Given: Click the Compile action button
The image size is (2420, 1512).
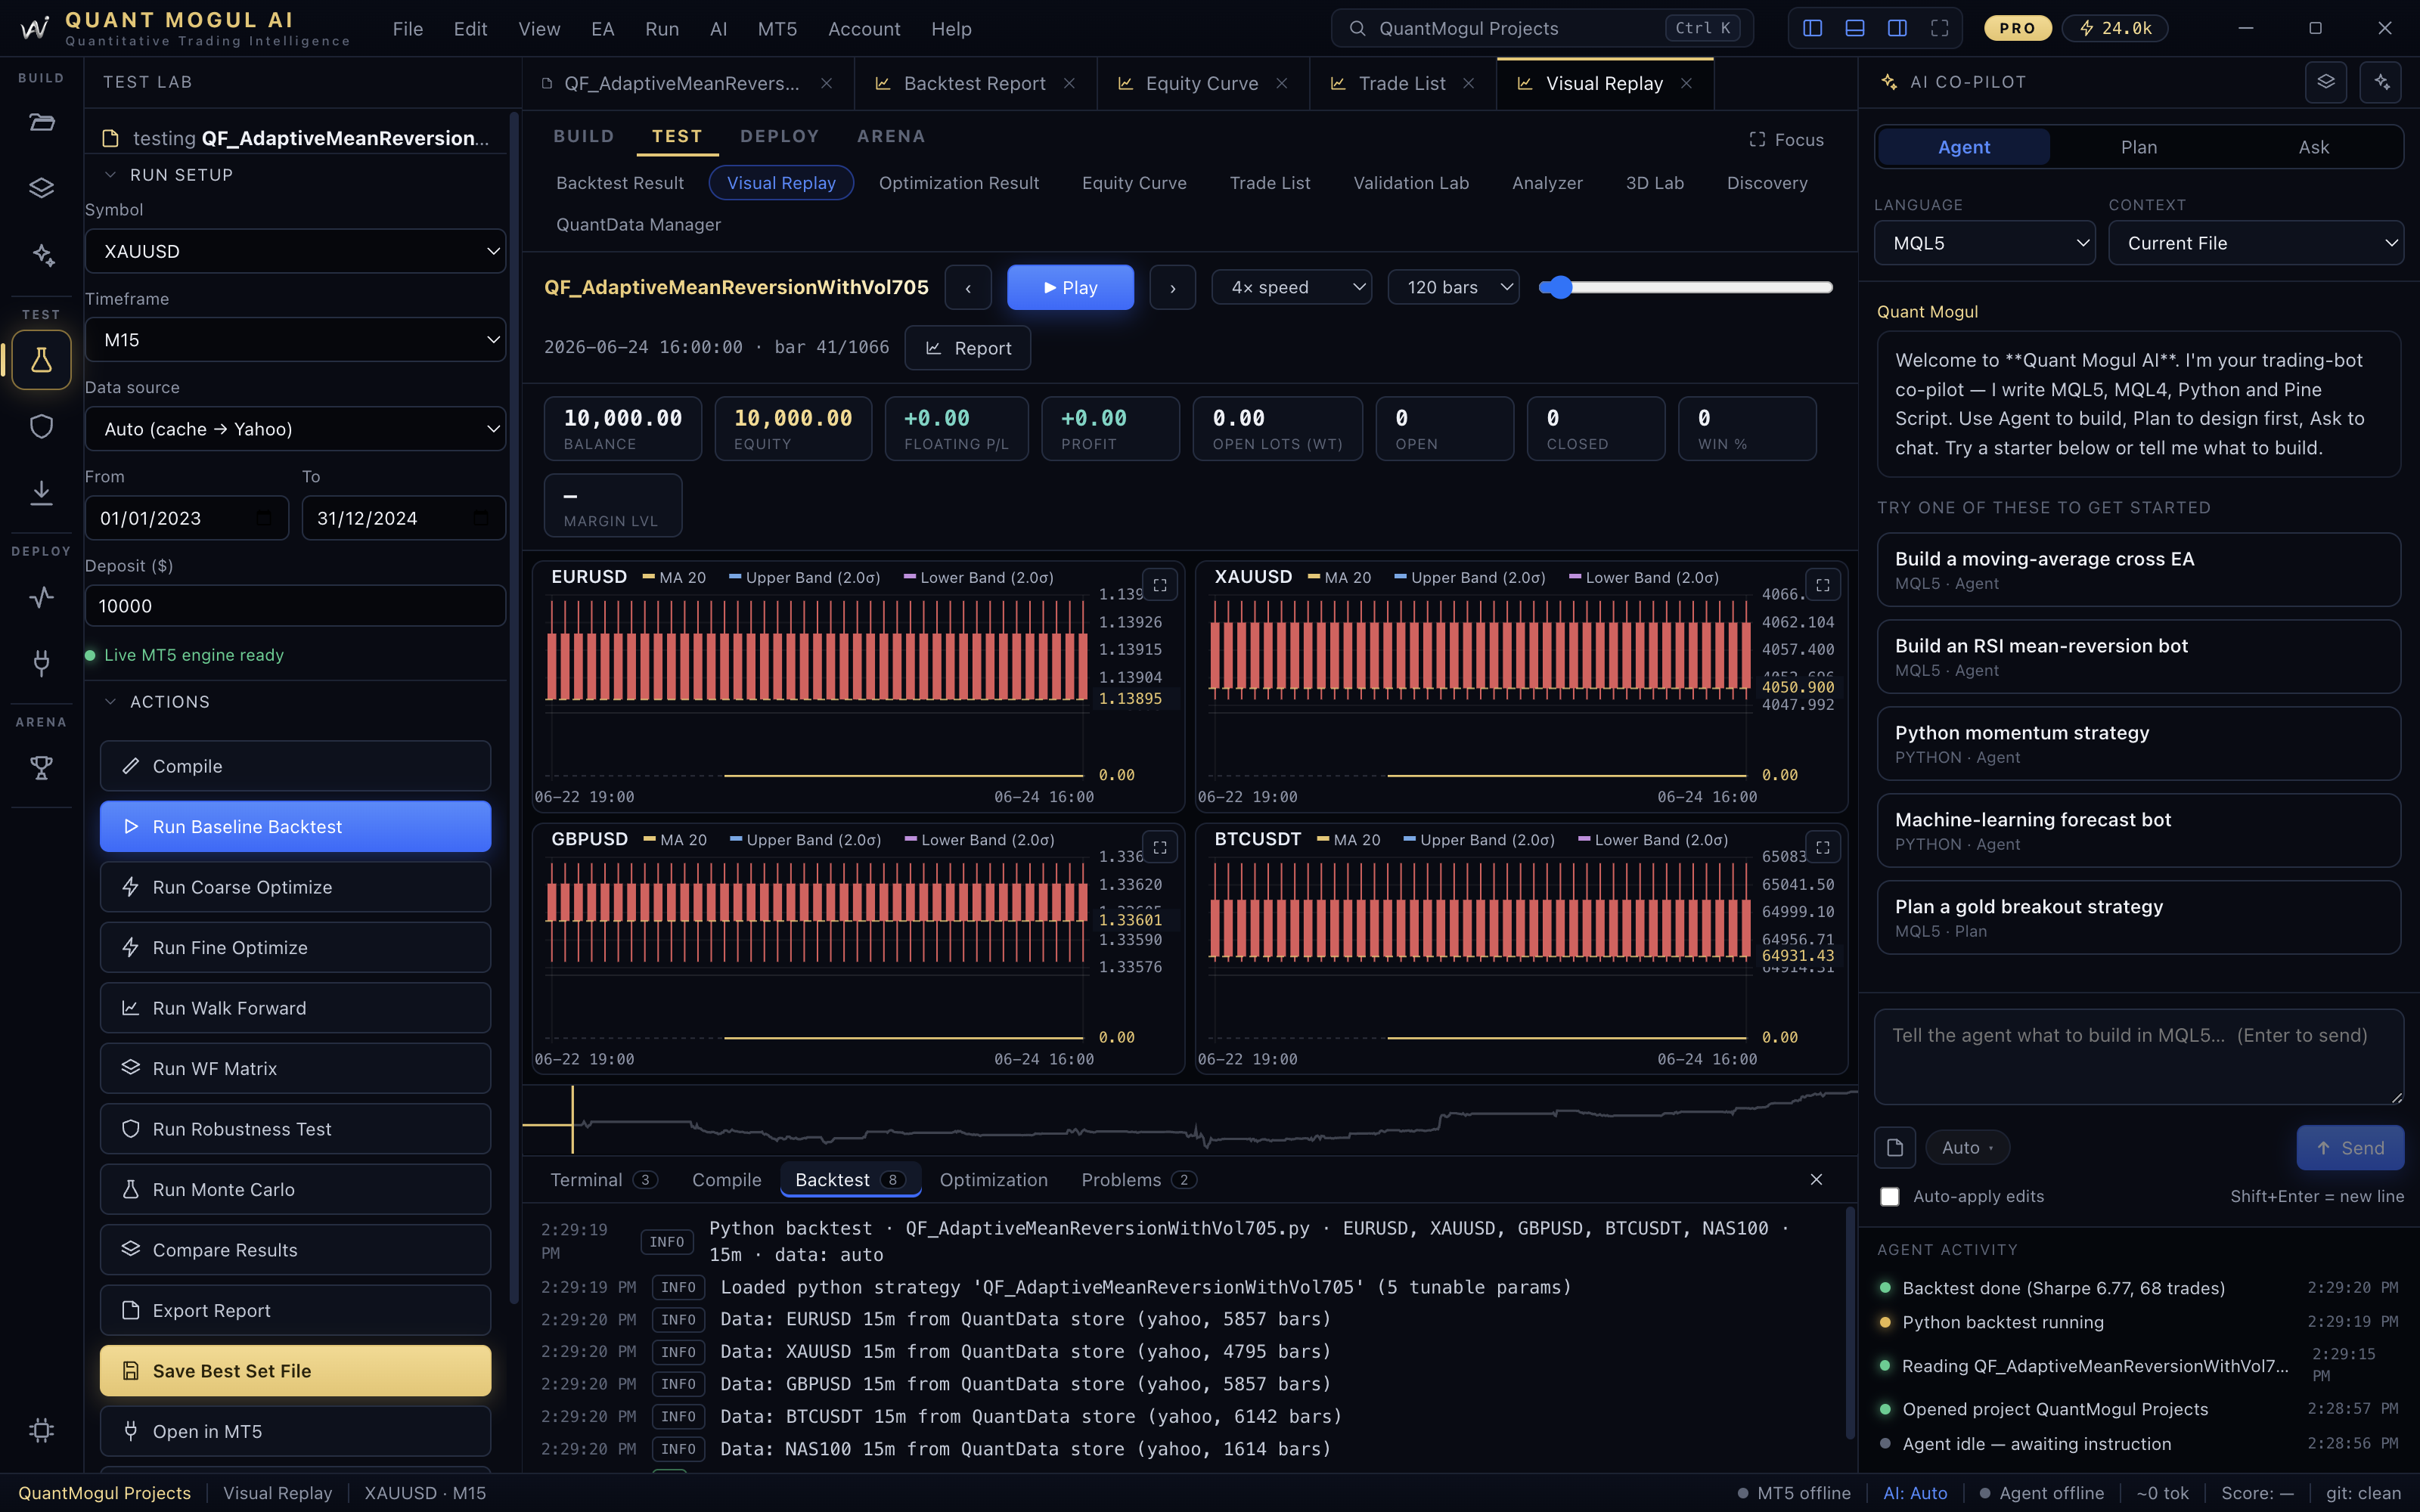Looking at the screenshot, I should (x=295, y=766).
